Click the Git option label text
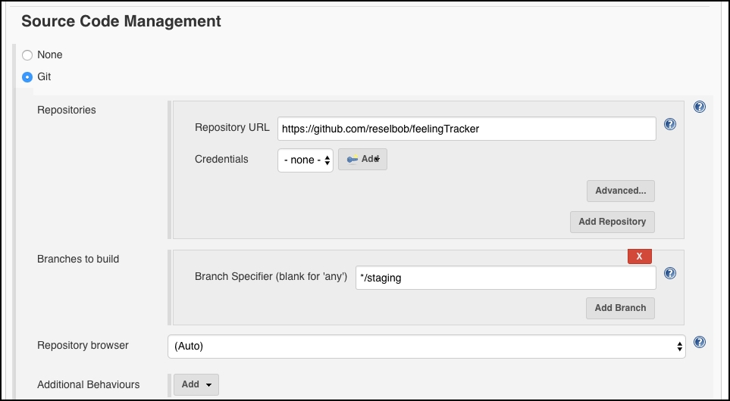730x401 pixels. coord(44,76)
